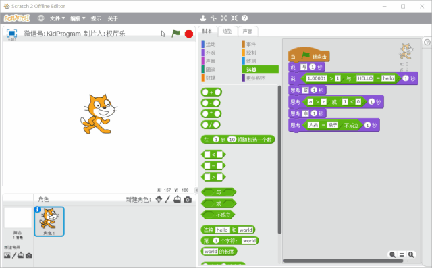432x268 pixels.
Task: Click the cat sprite on the stage
Action: point(99,114)
